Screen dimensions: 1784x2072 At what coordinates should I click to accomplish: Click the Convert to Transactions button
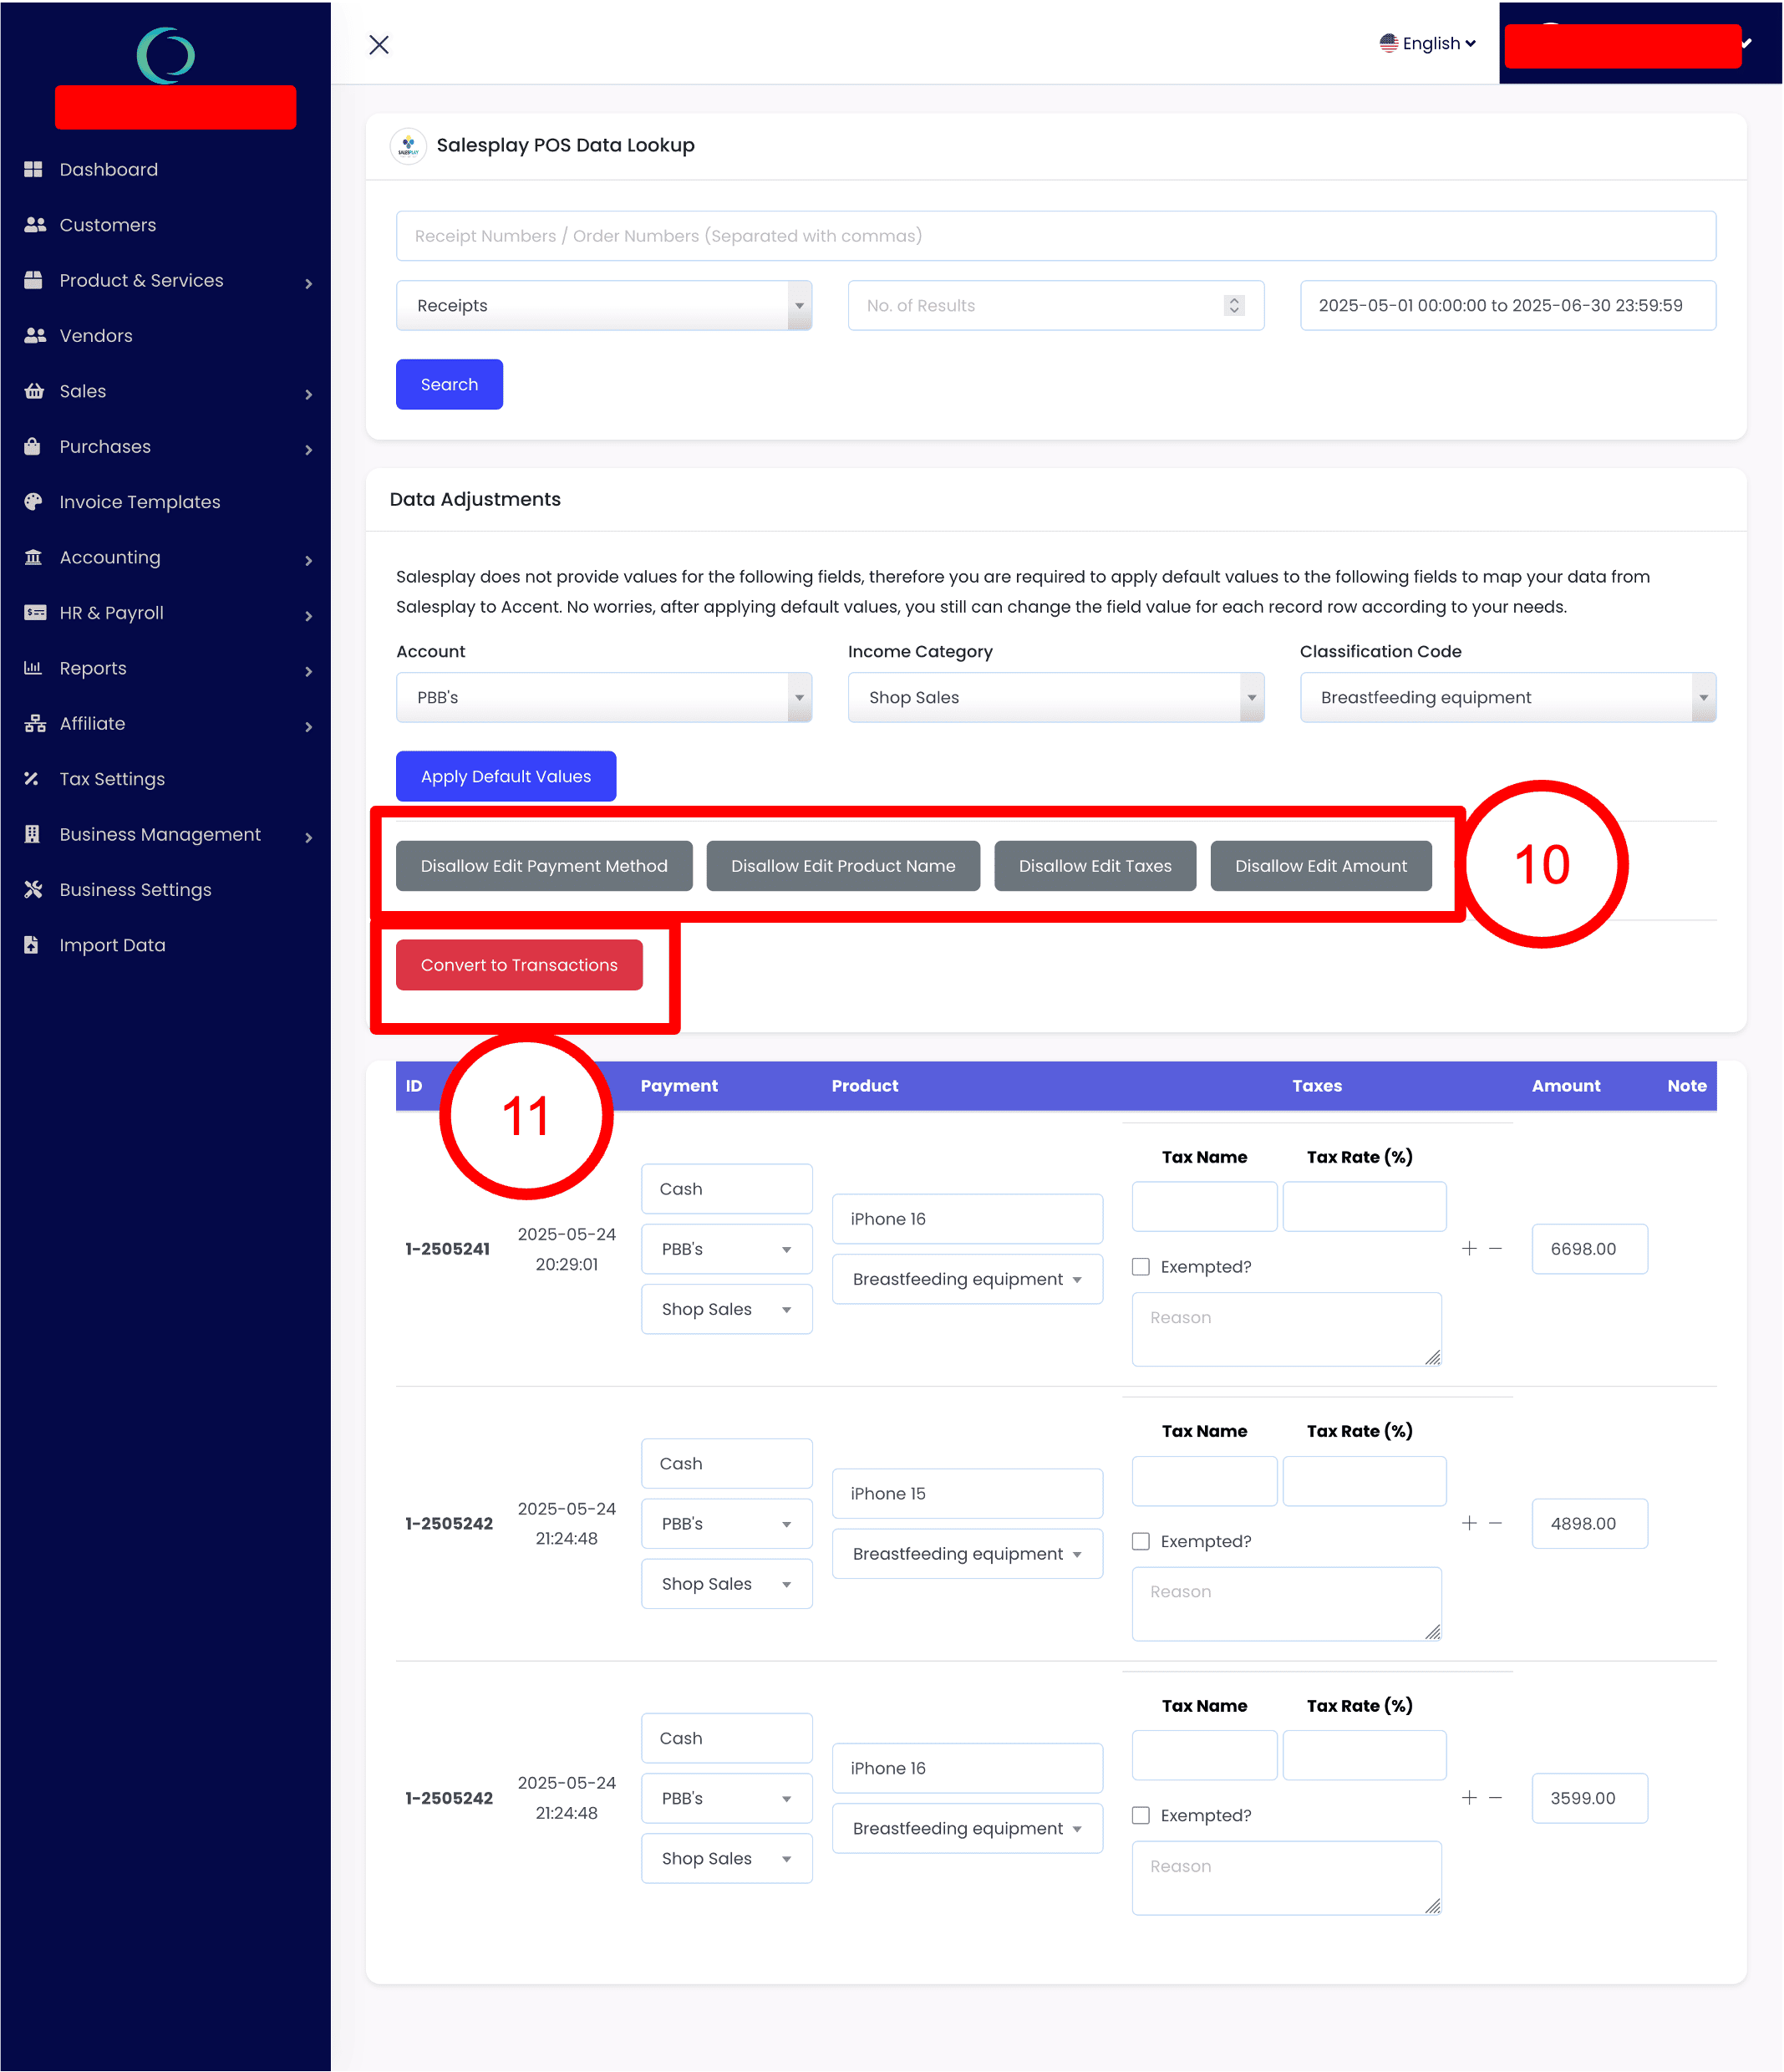[x=519, y=965]
